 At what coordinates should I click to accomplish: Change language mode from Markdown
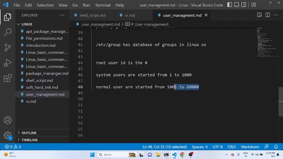(250, 147)
